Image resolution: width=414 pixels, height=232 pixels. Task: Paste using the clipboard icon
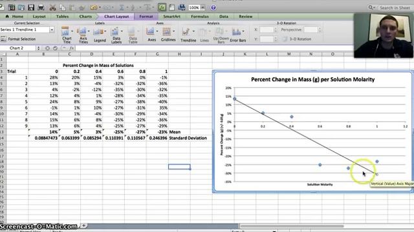tap(72, 8)
